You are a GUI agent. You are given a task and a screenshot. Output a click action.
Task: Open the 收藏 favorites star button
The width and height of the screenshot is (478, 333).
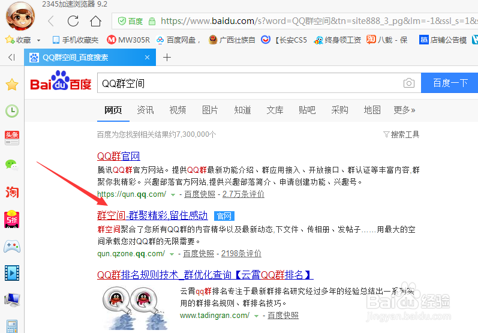[x=18, y=40]
